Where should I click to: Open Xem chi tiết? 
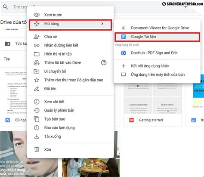70,102
